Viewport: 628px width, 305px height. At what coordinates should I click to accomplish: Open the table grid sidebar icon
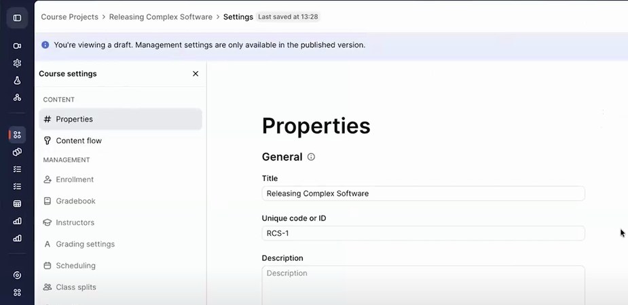pos(17,204)
